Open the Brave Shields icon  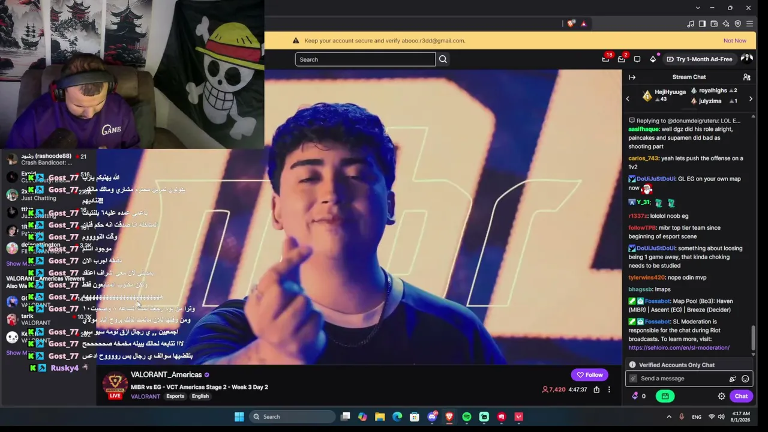click(571, 23)
